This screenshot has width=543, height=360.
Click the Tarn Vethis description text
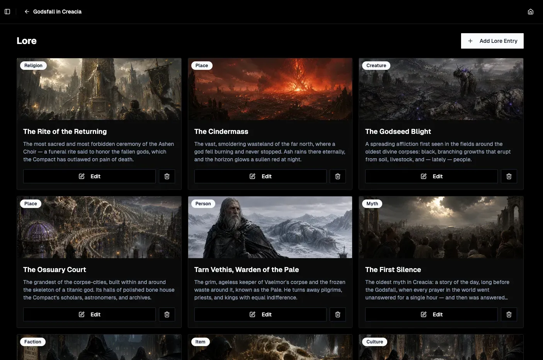click(270, 290)
